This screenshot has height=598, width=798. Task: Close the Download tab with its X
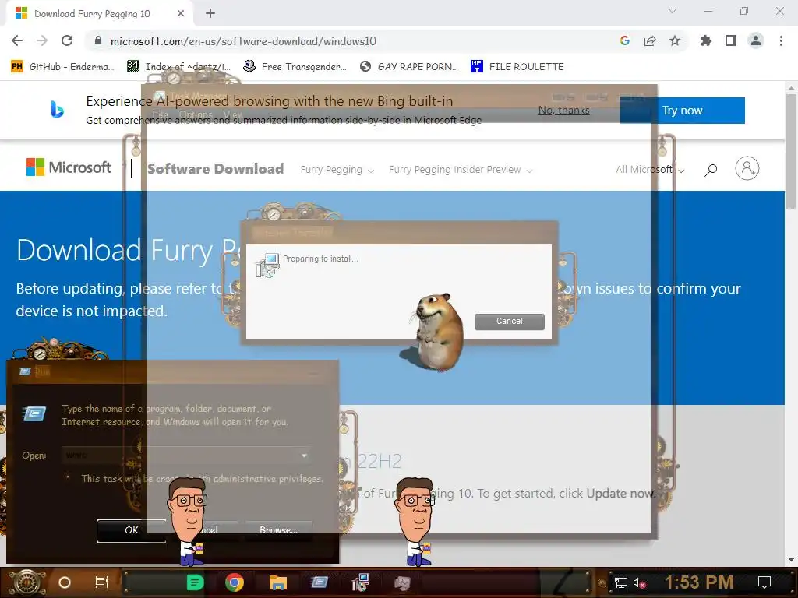point(181,14)
